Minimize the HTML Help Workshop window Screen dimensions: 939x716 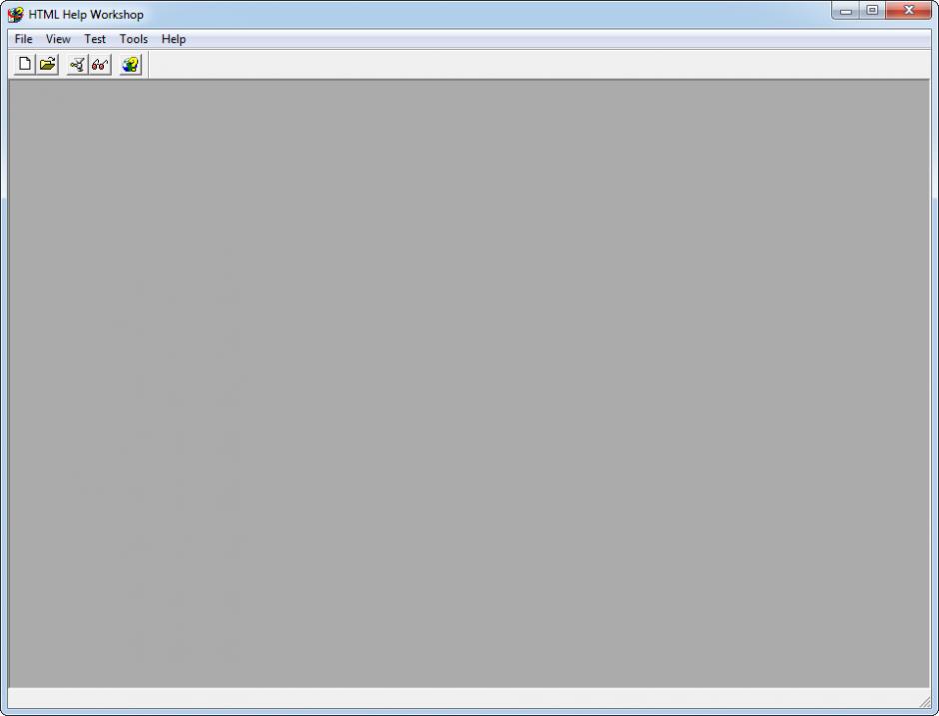[845, 10]
